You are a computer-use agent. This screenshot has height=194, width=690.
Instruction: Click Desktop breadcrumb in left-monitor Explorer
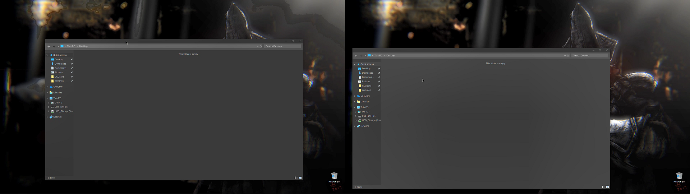tap(83, 46)
